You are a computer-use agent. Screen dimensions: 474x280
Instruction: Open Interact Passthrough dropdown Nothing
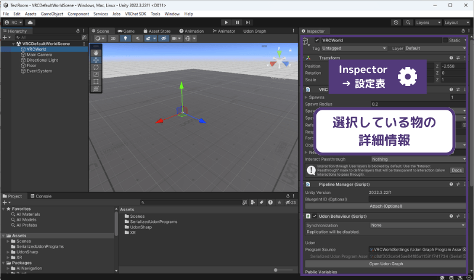(x=418, y=159)
